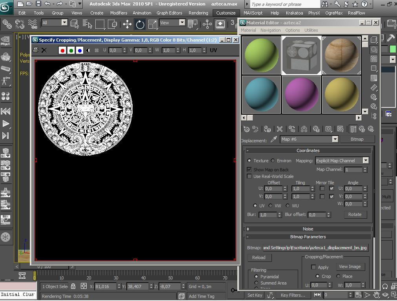
Task: Click the Bind to Space Warp icon
Action: coord(33,24)
